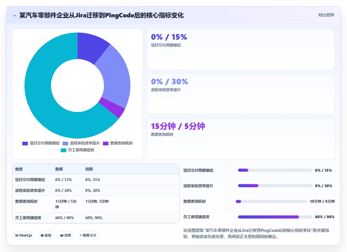Click the 数据查询耗时 legend label
Screen dimensions: 347x252
(121, 143)
